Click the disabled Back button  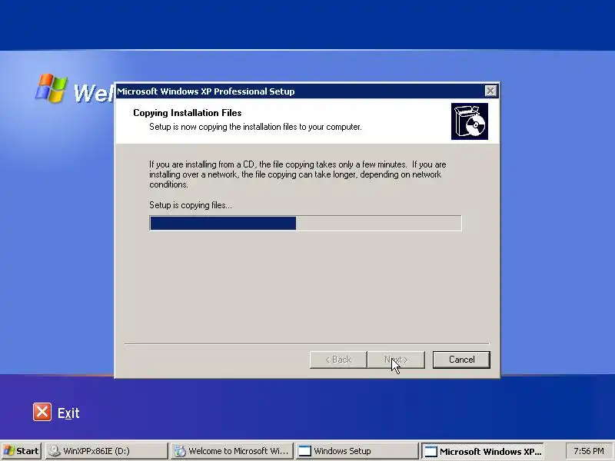tap(338, 360)
